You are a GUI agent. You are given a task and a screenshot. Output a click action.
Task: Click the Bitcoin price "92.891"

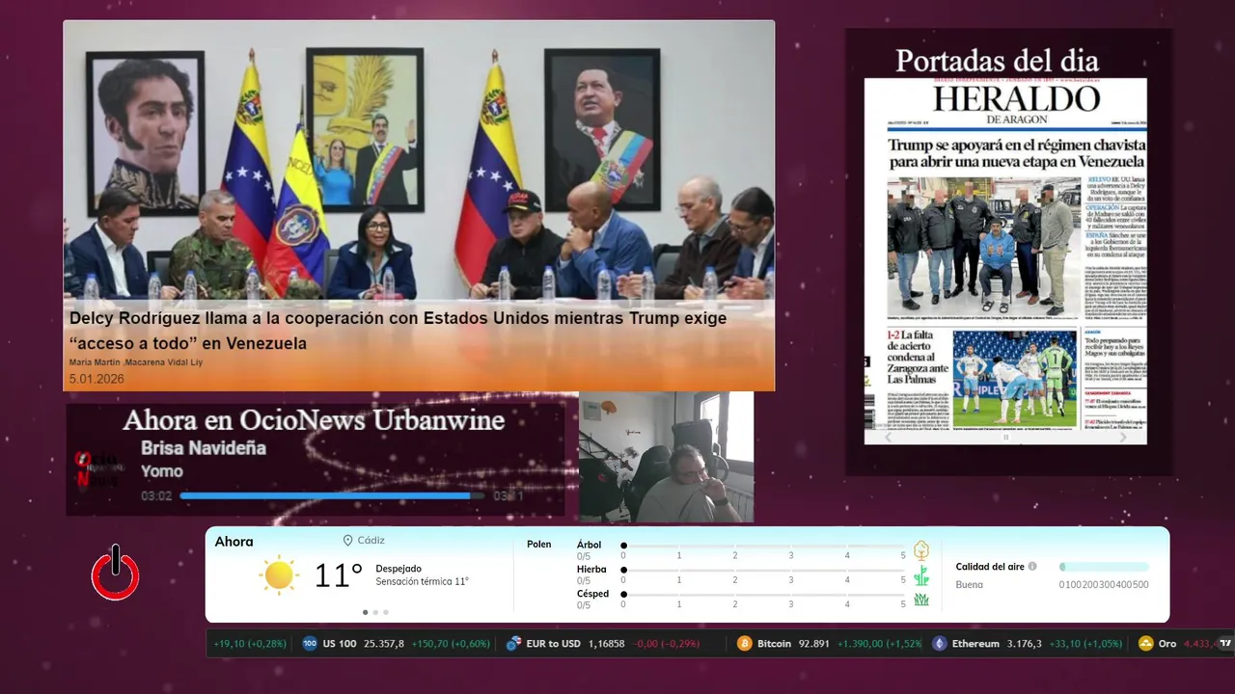[813, 643]
